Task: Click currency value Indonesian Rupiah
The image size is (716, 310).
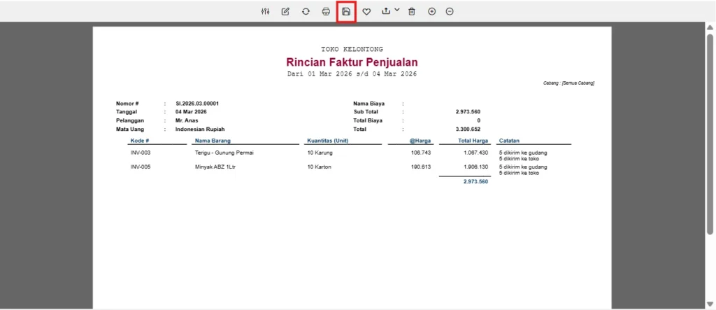Action: coord(200,129)
